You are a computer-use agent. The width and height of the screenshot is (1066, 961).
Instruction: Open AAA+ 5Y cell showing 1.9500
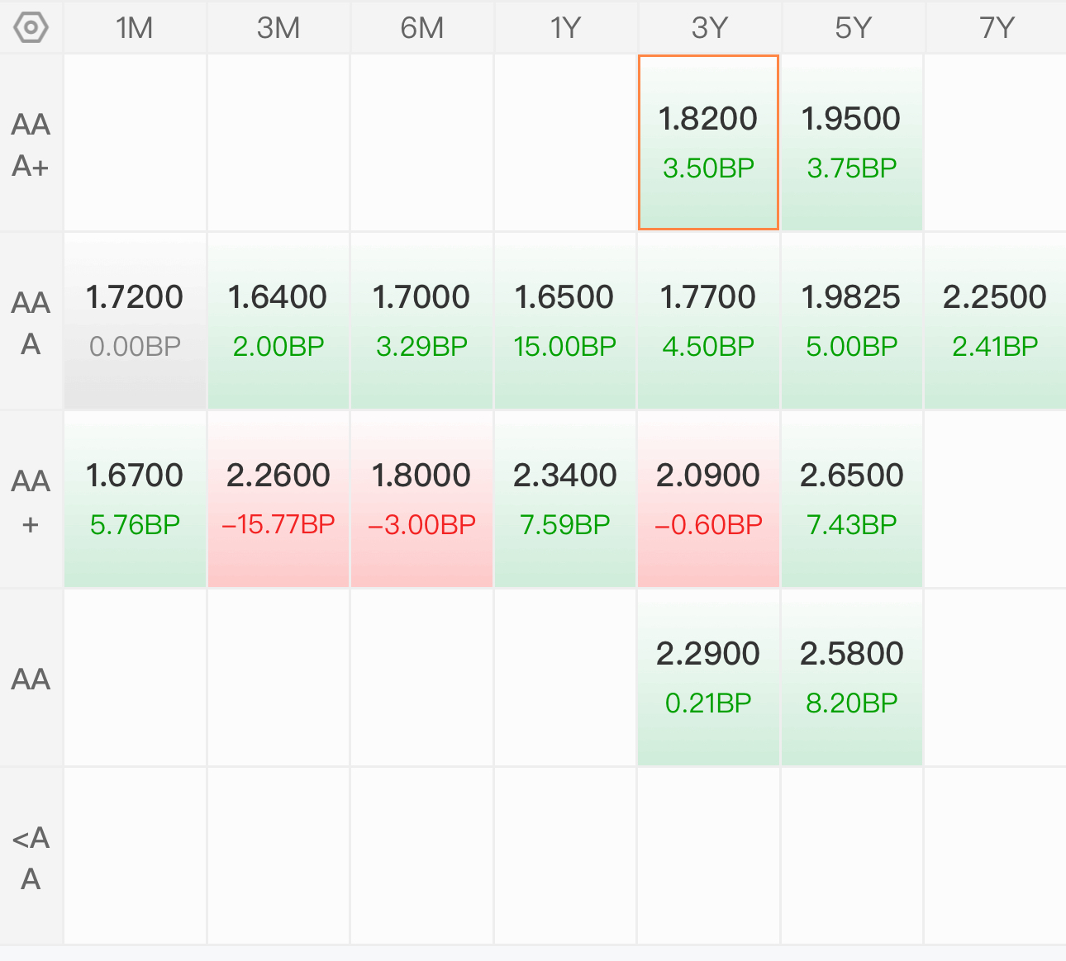(x=851, y=143)
